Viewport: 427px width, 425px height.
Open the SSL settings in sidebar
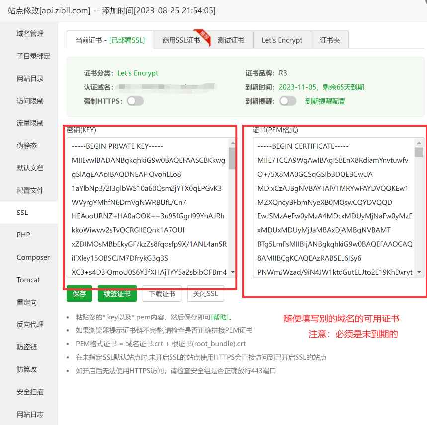pyautogui.click(x=22, y=212)
